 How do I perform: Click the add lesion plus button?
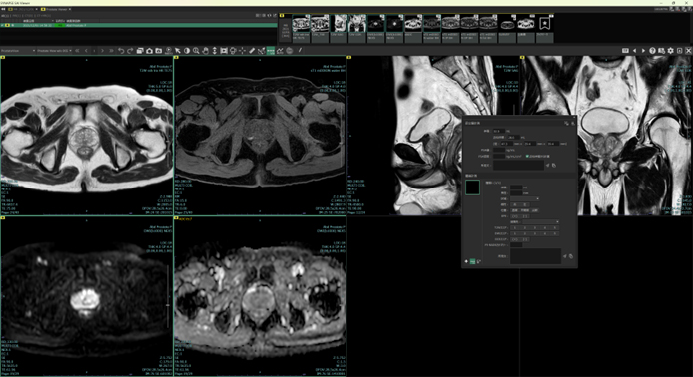pos(466,261)
